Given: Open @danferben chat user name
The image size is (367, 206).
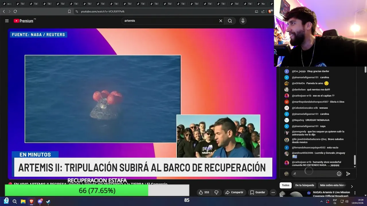Looking at the screenshot, I should (299, 90).
